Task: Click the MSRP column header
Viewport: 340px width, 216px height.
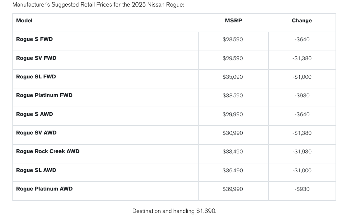Action: coord(233,21)
